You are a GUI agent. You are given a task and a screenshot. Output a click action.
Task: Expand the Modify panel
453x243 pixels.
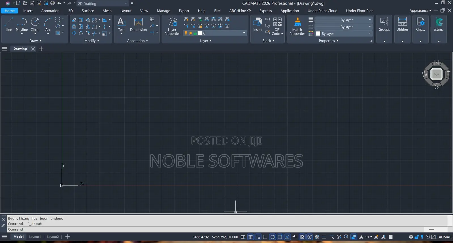(x=92, y=41)
